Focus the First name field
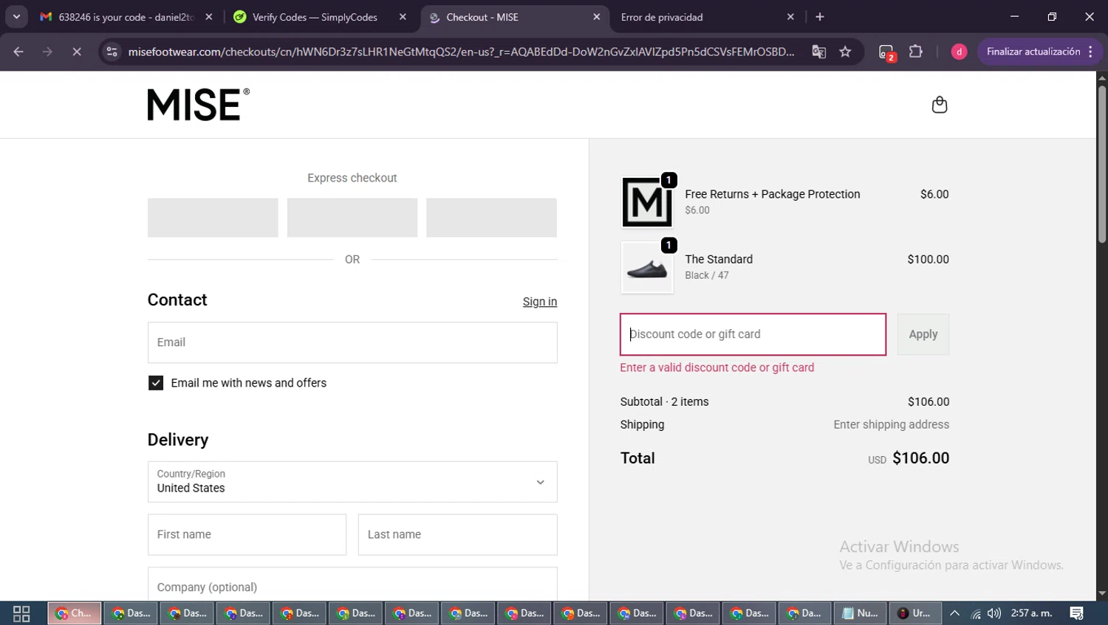This screenshot has height=625, width=1108. click(x=247, y=534)
